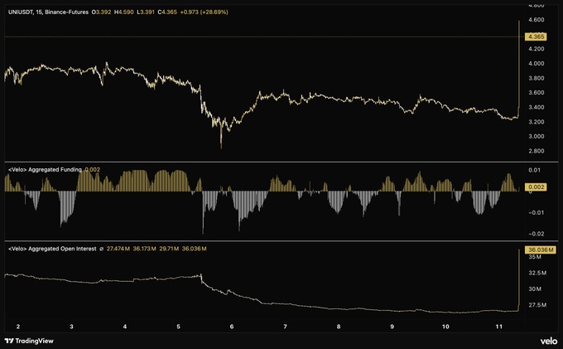Click the -0.02 level on funding scale
Screen dimensions: 563x349
537,234
